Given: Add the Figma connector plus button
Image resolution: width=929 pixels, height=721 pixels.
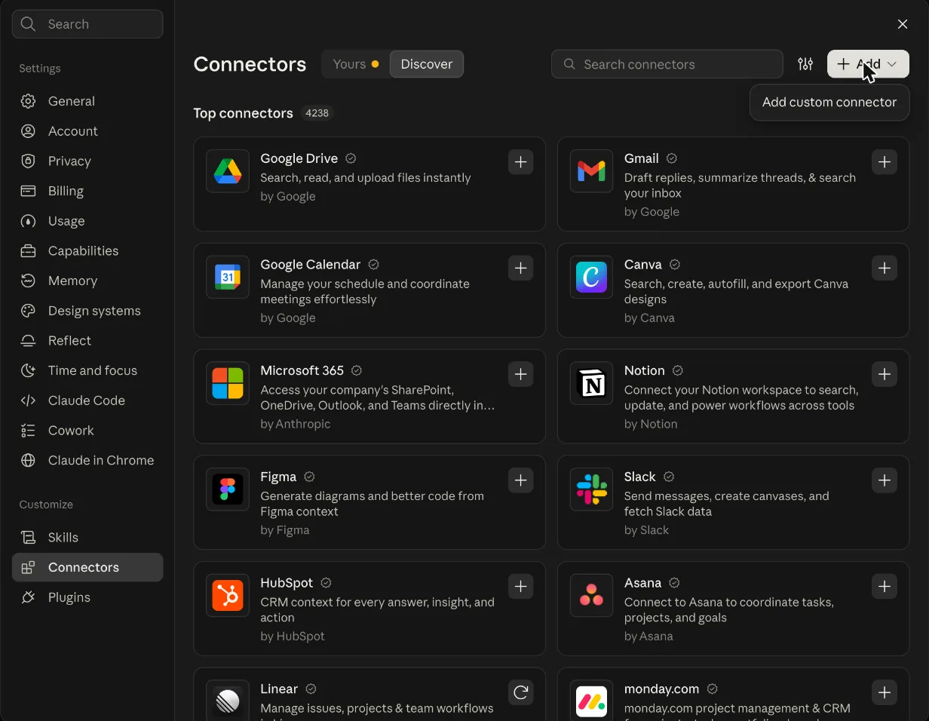Looking at the screenshot, I should [x=520, y=480].
